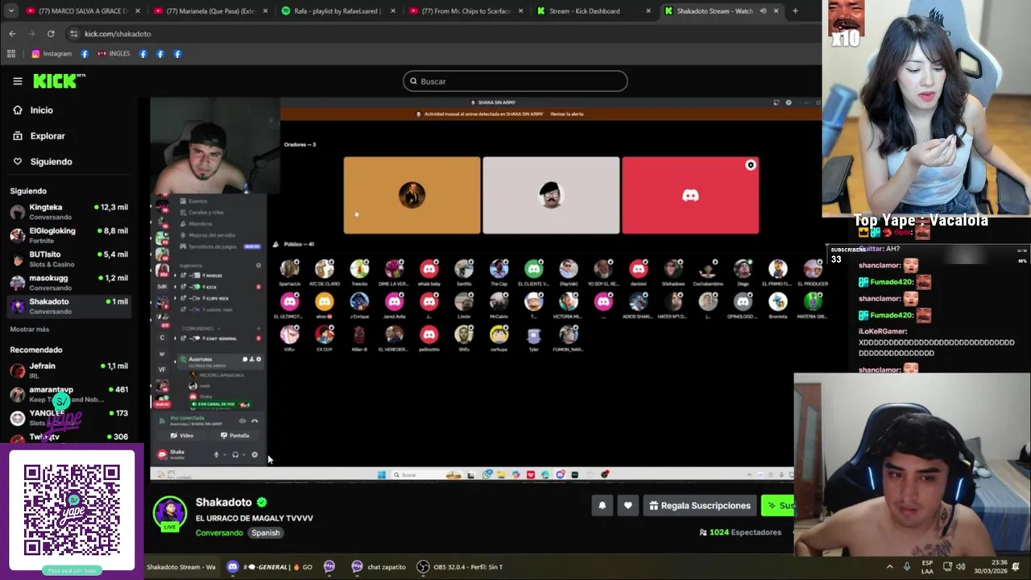Click the system tray microphone icon
This screenshot has height=580, width=1031.
(x=907, y=567)
